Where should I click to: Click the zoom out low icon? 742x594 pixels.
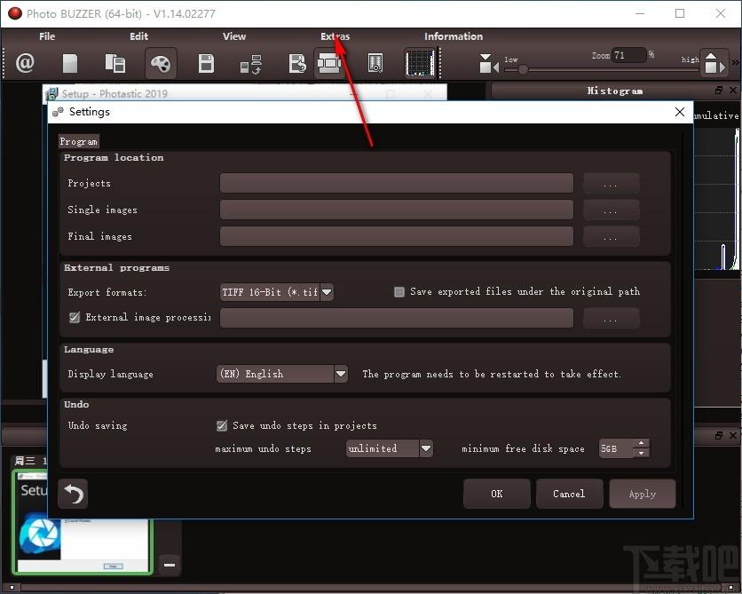pos(489,63)
